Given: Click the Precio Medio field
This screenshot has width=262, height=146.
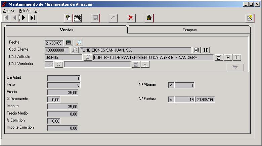Looking at the screenshot, I should [63, 114].
